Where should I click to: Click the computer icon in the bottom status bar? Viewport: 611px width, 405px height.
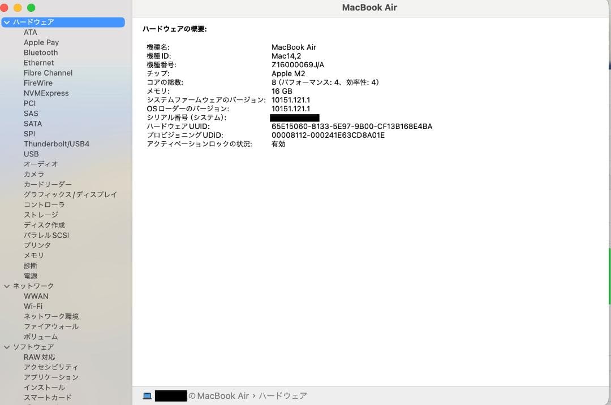coord(147,395)
